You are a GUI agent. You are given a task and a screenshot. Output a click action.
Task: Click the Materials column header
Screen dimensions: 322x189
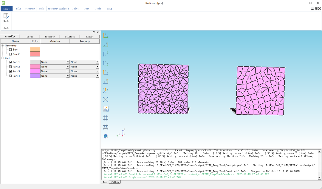(x=55, y=41)
